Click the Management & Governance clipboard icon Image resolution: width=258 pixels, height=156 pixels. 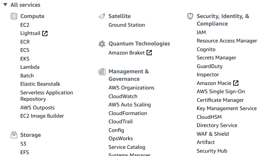tap(102, 72)
